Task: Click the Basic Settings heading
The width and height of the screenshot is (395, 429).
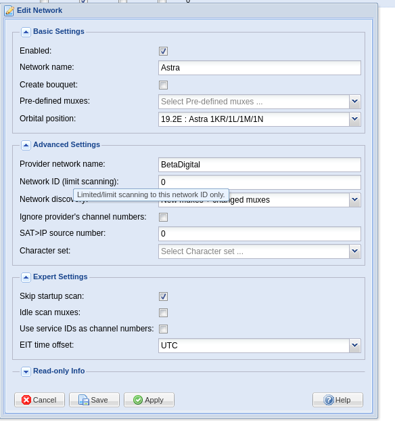Action: point(59,31)
